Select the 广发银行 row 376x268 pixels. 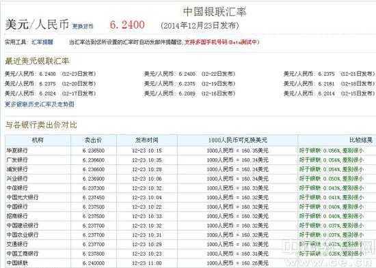point(191,160)
